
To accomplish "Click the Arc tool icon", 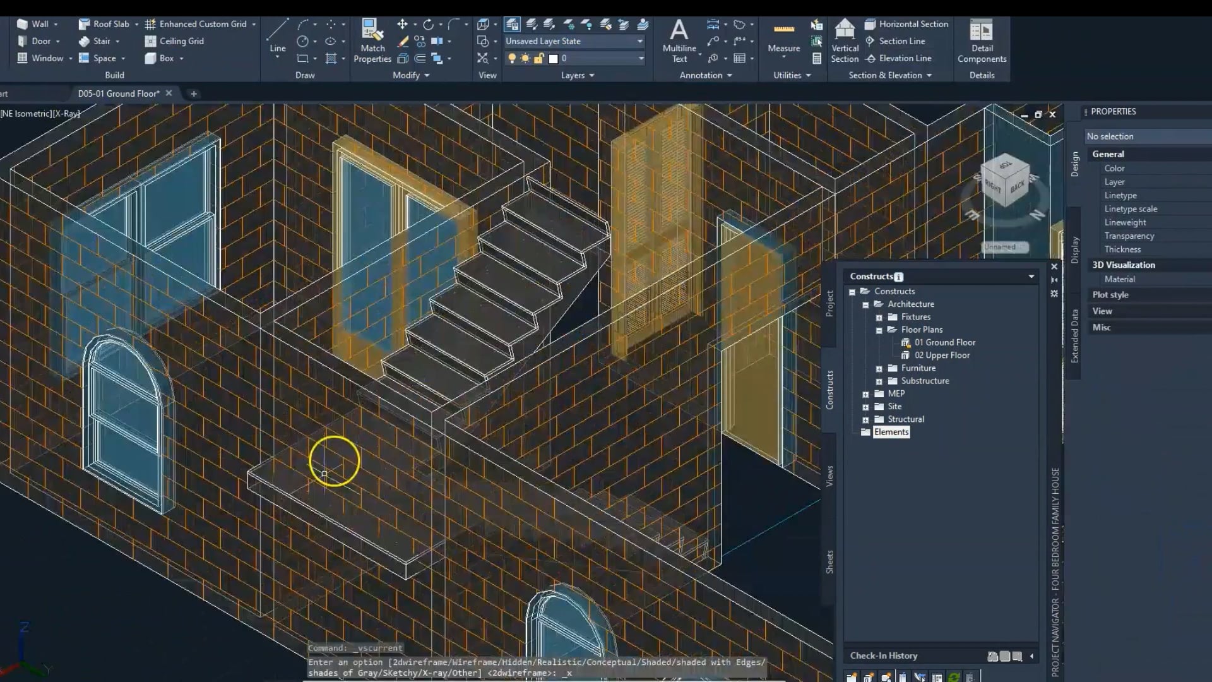I will 303,24.
